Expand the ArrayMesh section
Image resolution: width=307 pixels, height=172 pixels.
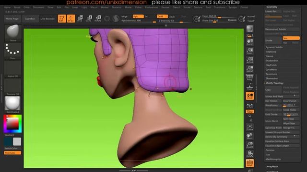272,167
